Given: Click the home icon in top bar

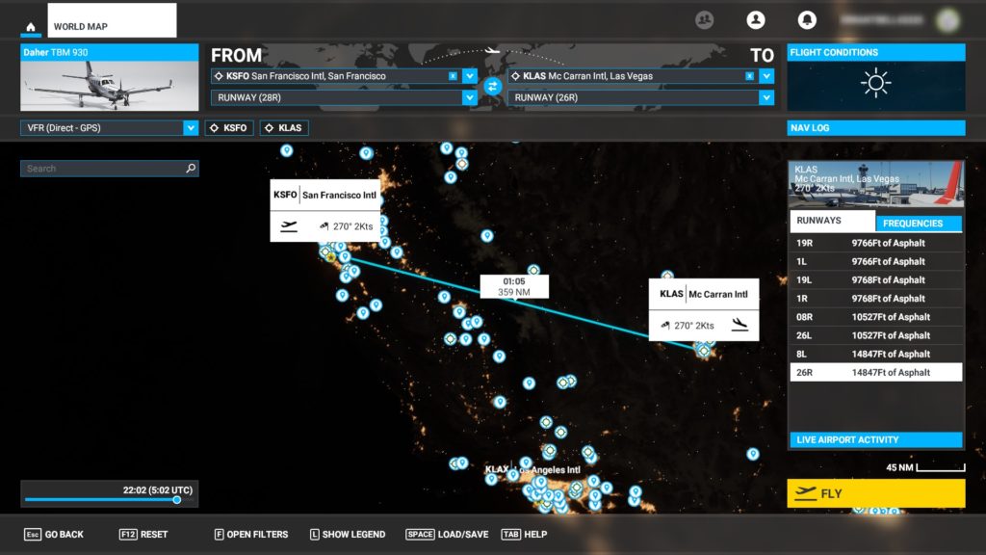Looking at the screenshot, I should 31,27.
